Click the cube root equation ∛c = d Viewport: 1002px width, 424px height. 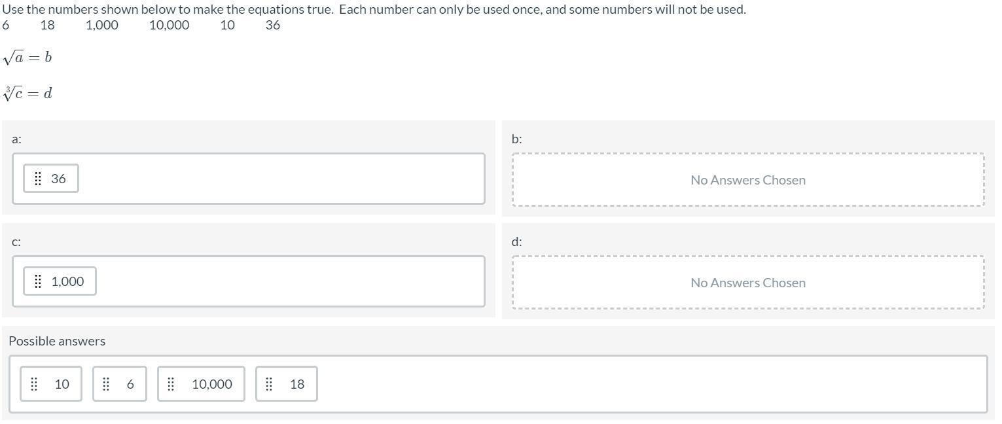(27, 94)
